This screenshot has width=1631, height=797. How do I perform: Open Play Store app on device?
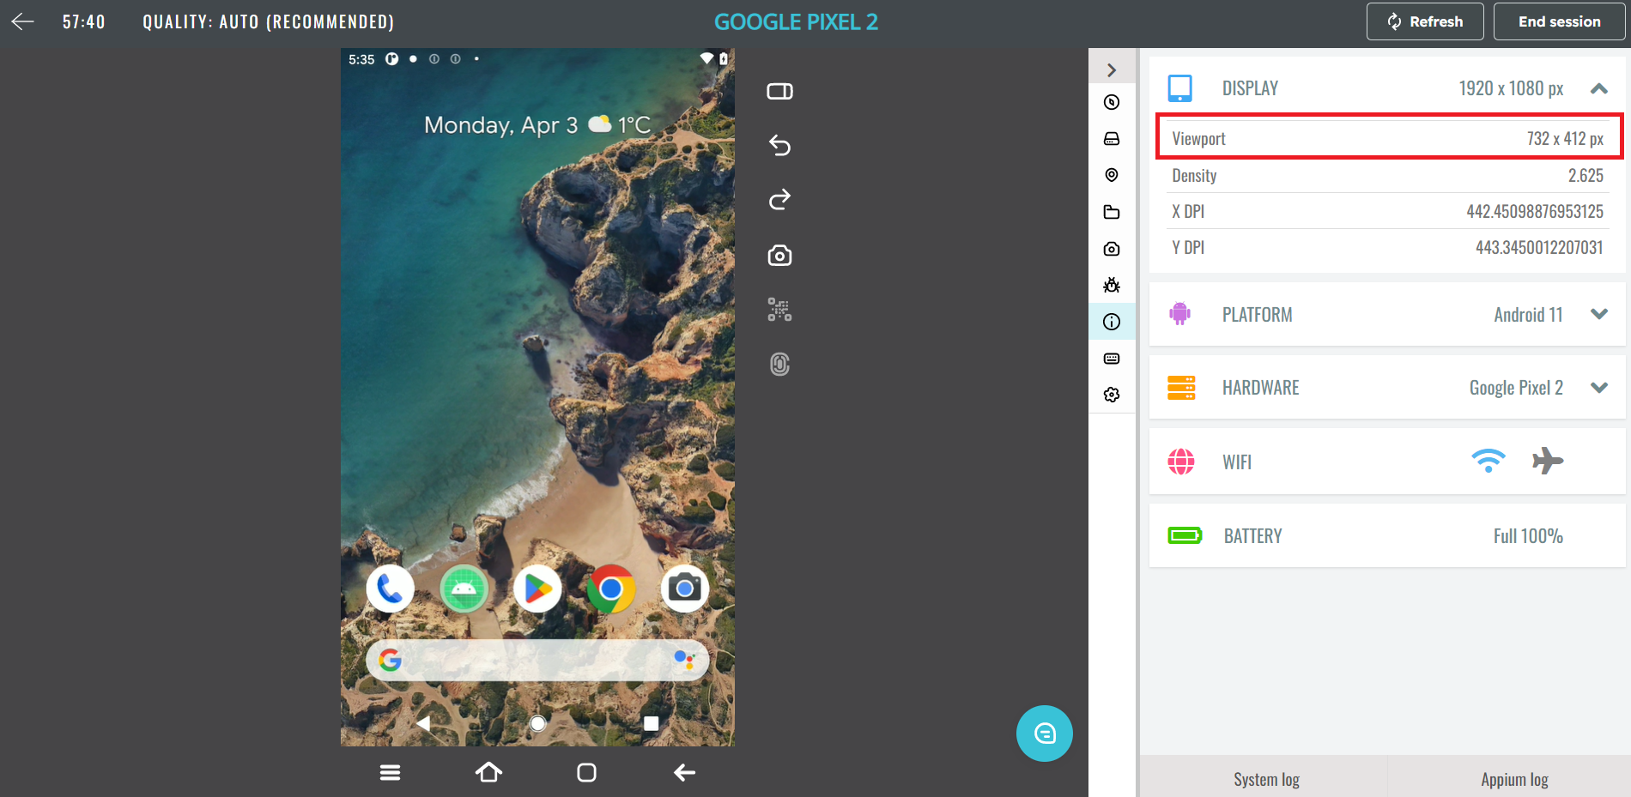pos(537,589)
